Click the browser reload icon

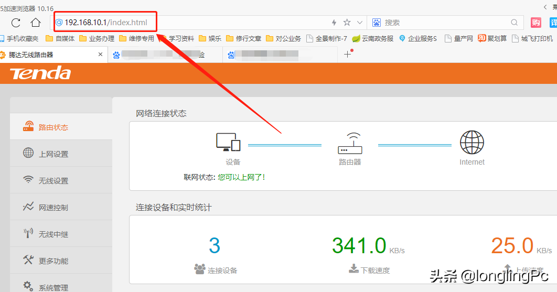click(x=16, y=23)
